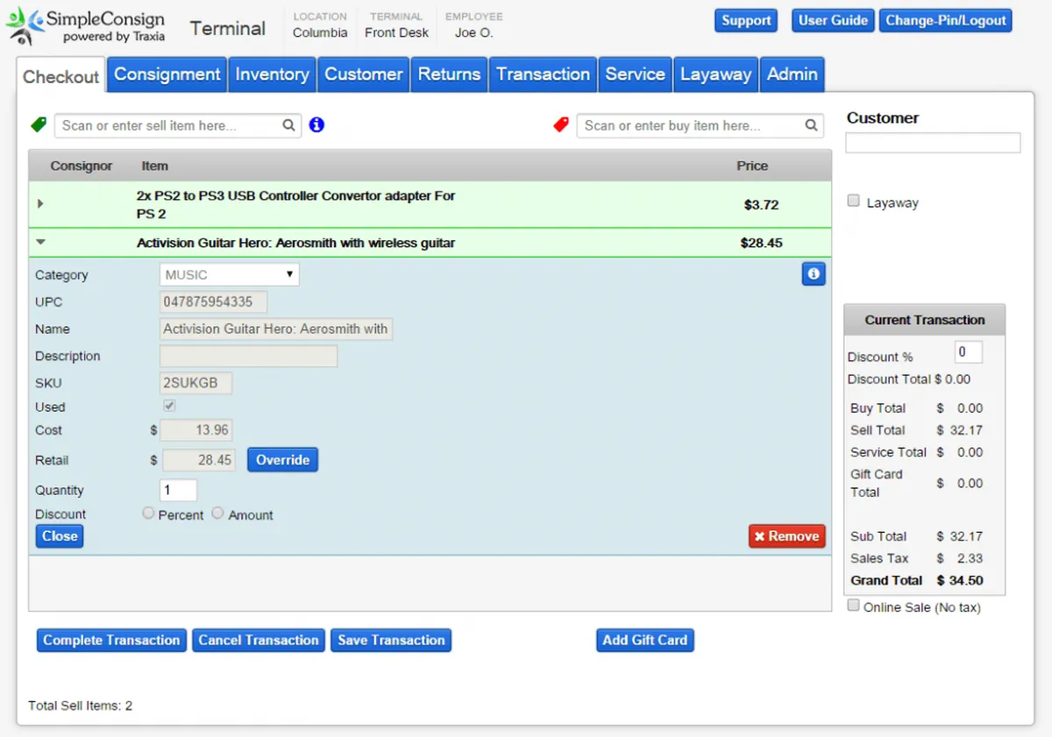This screenshot has height=737, width=1052.
Task: Open the Layaway tab
Action: [x=715, y=74]
